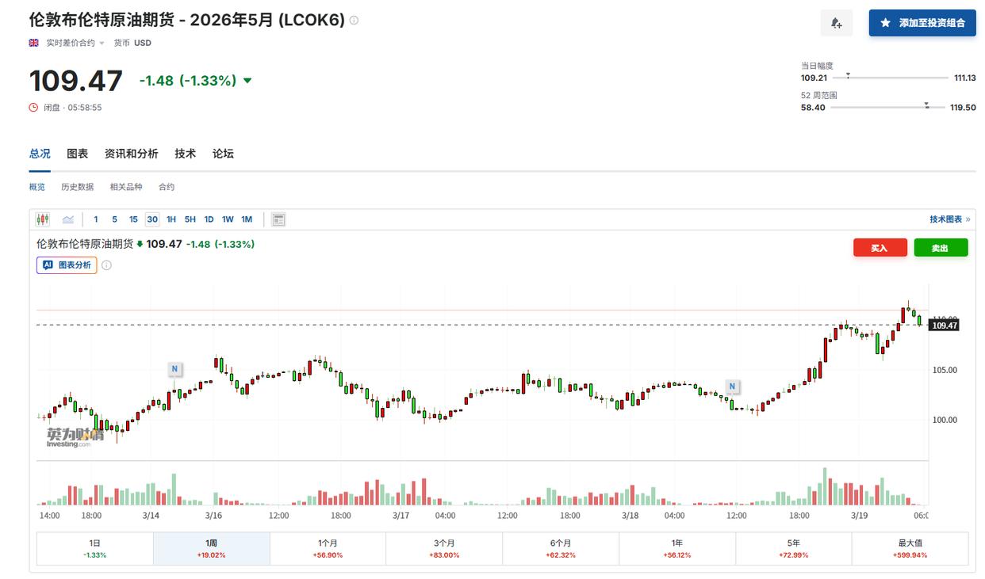Viewport: 985px width, 579px height.
Task: Switch to the area chart icon
Action: [68, 219]
